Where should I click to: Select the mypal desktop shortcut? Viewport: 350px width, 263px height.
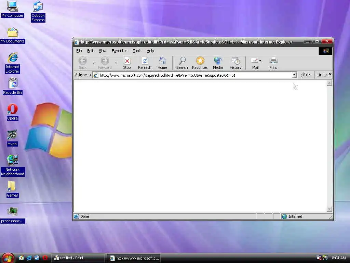coord(12,138)
